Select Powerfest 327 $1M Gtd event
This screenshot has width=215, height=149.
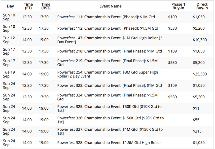click(x=110, y=131)
